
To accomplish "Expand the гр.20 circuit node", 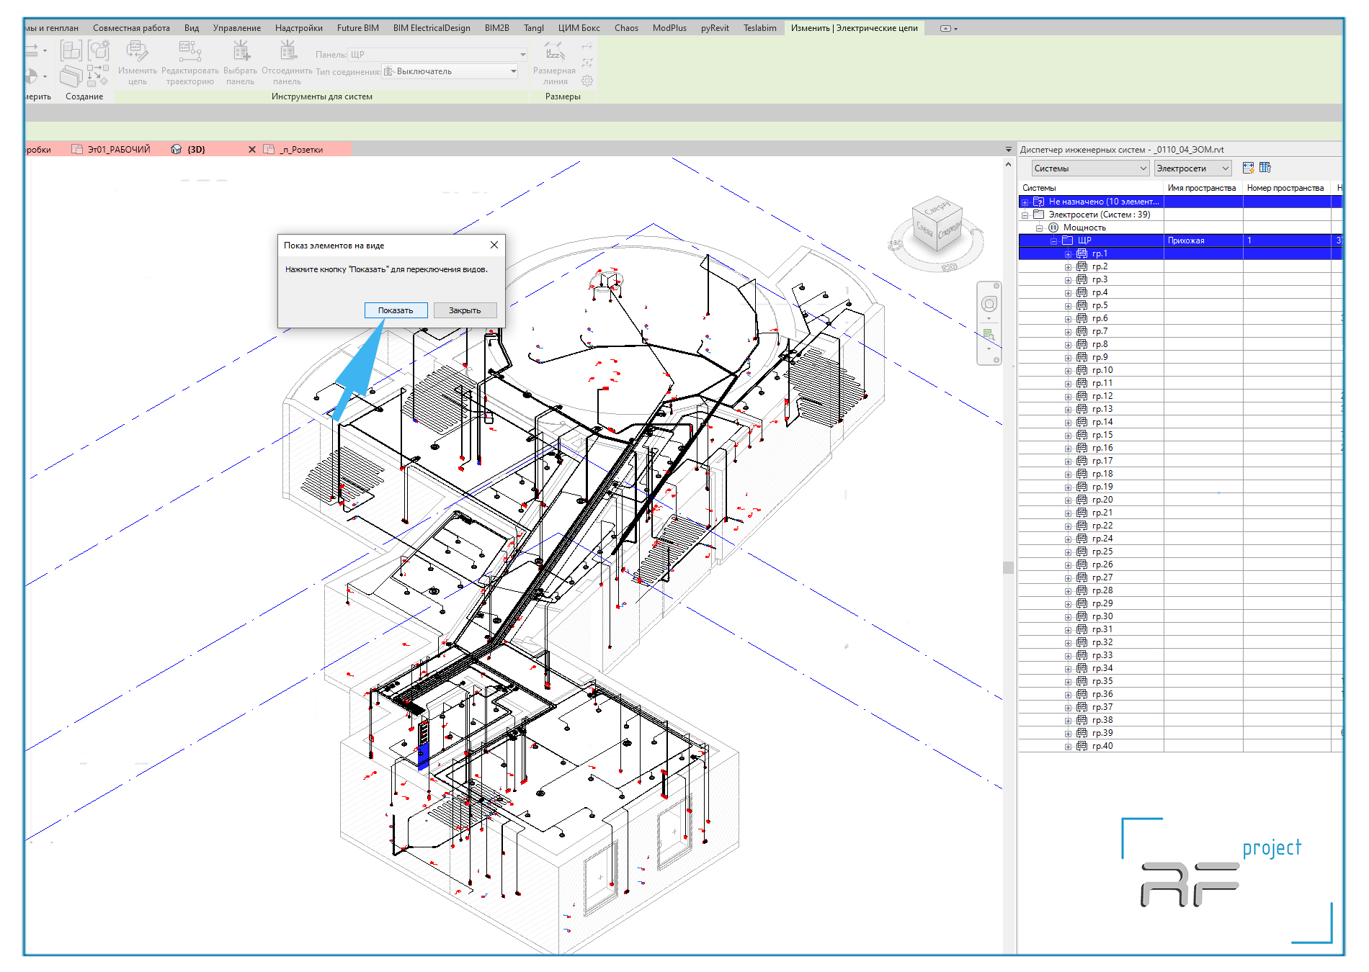I will pos(1069,500).
